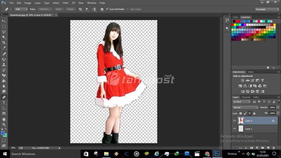Click the background color swatch
The image size is (281, 158).
point(6,136)
